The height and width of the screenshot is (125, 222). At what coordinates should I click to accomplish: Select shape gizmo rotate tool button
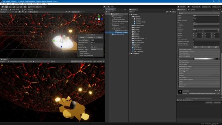pos(209,47)
